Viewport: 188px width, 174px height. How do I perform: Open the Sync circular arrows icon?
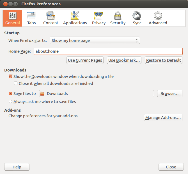137,16
